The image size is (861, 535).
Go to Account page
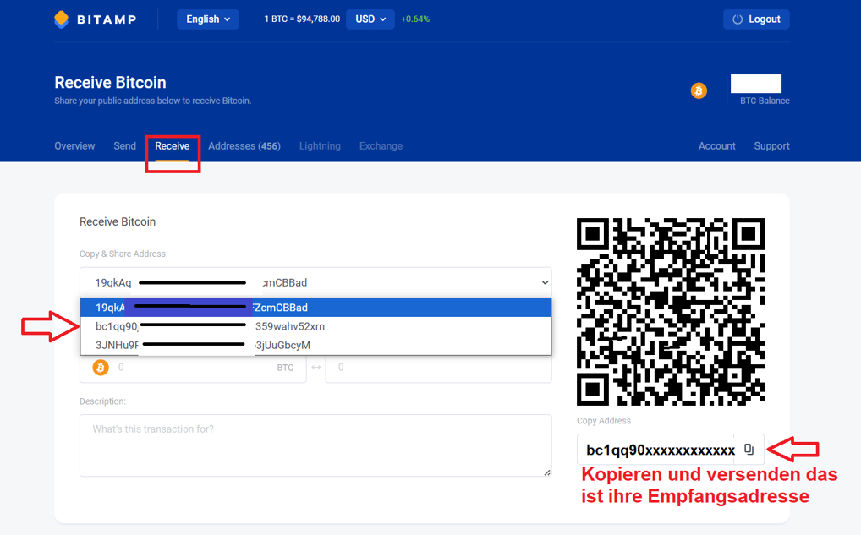(716, 146)
